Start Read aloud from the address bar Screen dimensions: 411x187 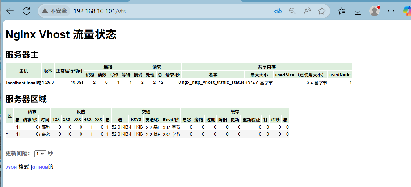[307, 11]
